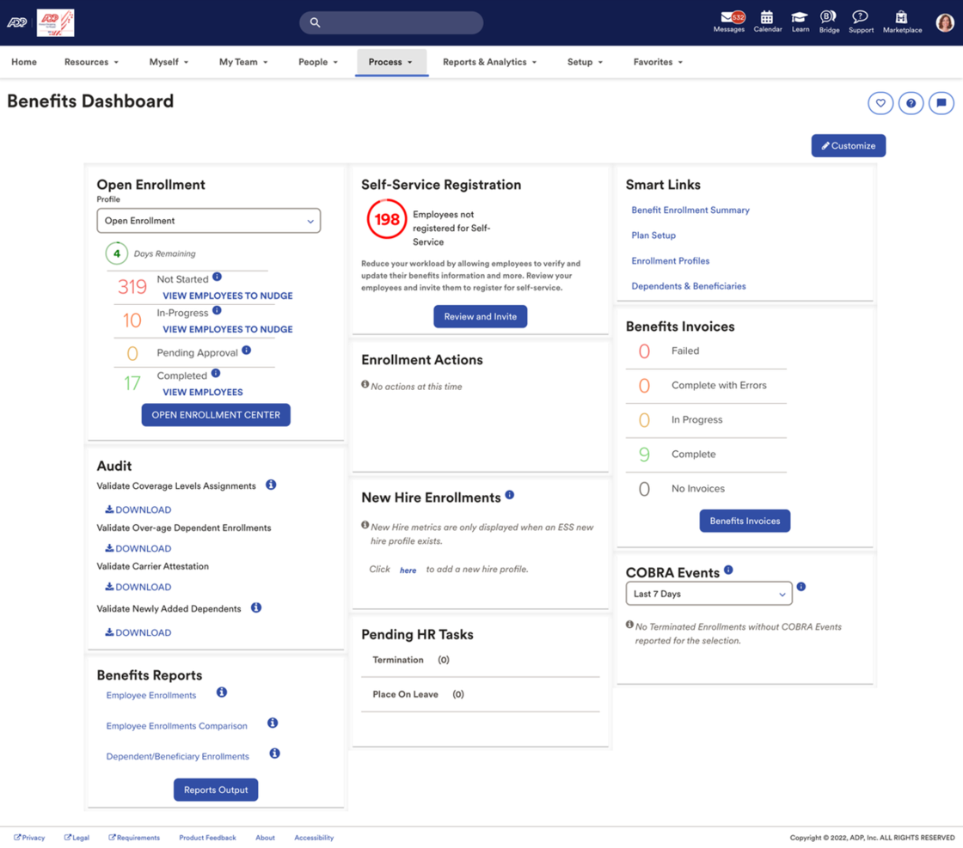This screenshot has height=848, width=963.
Task: Open the Marketplace icon
Action: click(902, 19)
